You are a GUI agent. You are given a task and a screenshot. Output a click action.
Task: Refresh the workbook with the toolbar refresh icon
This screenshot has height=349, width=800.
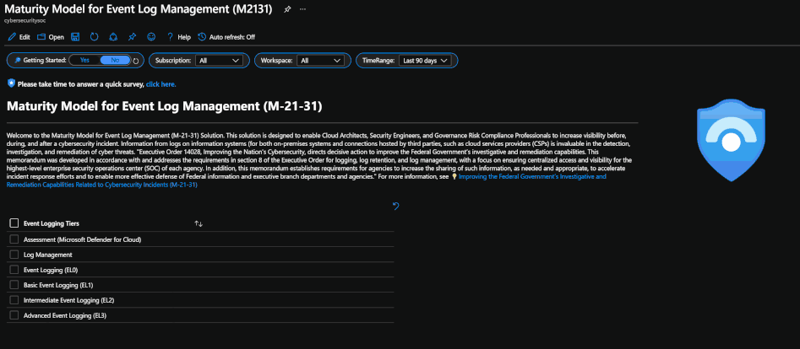point(95,37)
